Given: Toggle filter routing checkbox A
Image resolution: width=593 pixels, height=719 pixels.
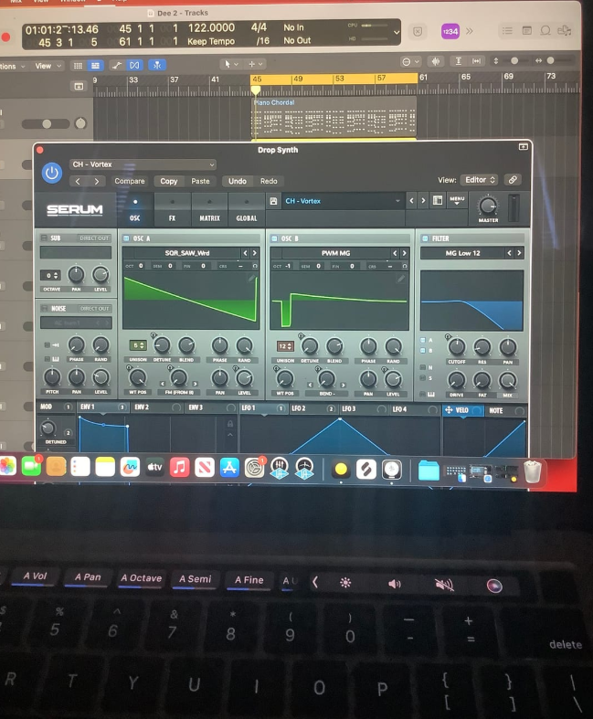Looking at the screenshot, I should (x=423, y=340).
